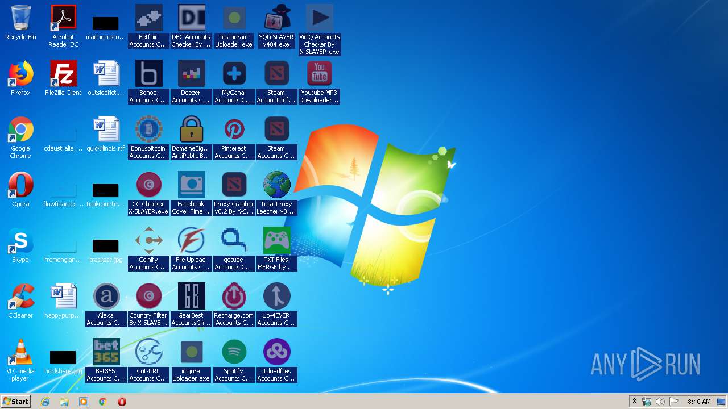Screen dimensions: 728x409
Task: Open Windows Explorer from taskbar
Action: coord(64,402)
